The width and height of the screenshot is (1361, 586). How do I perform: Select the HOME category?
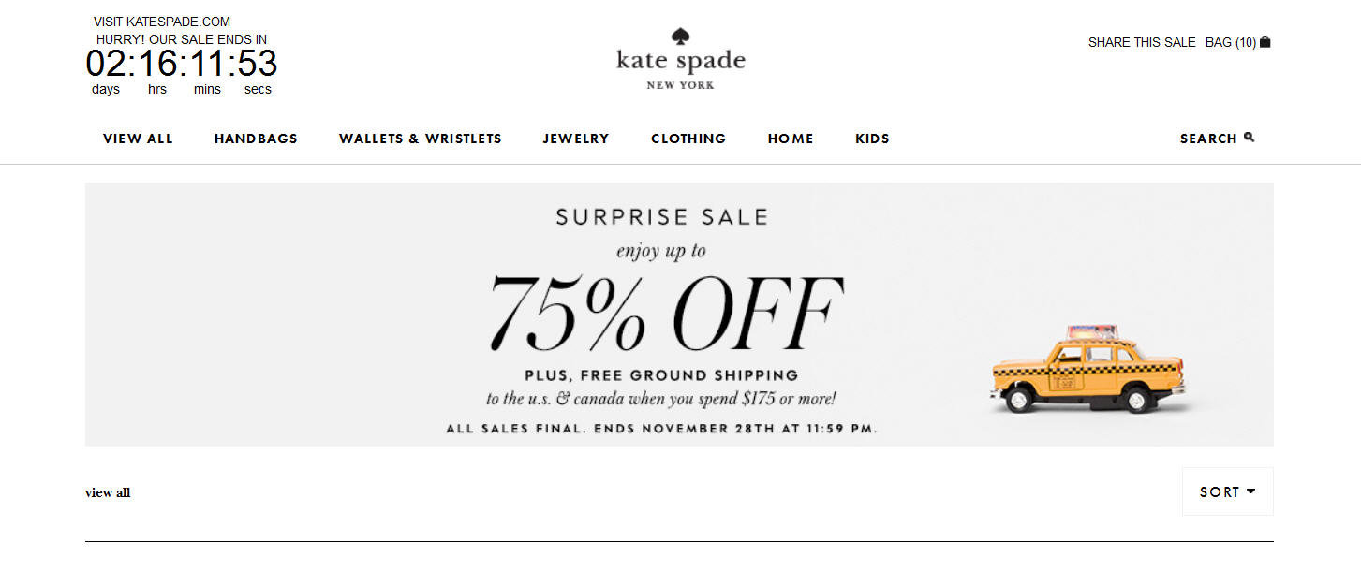coord(791,139)
